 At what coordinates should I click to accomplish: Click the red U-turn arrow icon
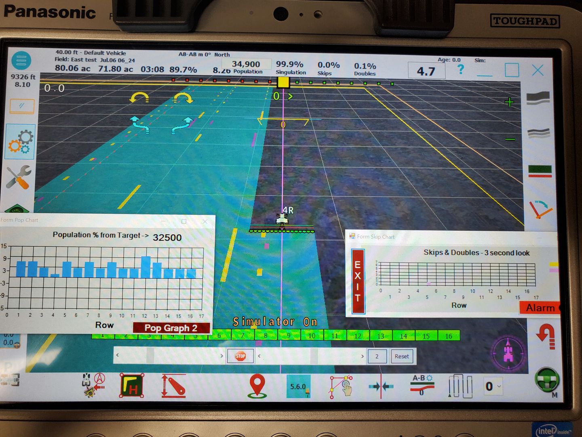(546, 336)
